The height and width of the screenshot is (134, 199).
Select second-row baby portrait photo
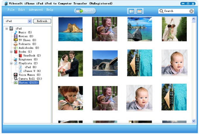(x=174, y=63)
